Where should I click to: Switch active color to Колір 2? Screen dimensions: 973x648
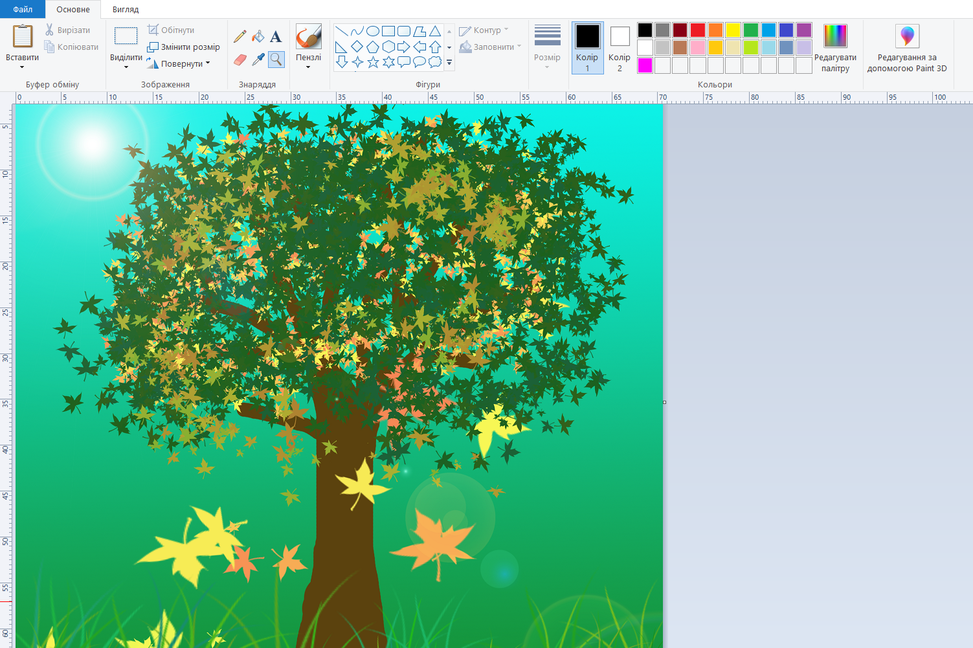click(x=620, y=48)
